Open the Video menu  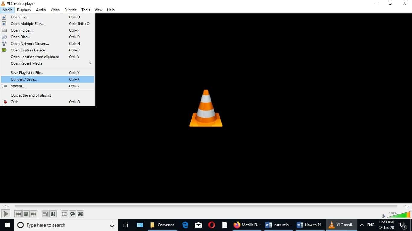coord(55,10)
